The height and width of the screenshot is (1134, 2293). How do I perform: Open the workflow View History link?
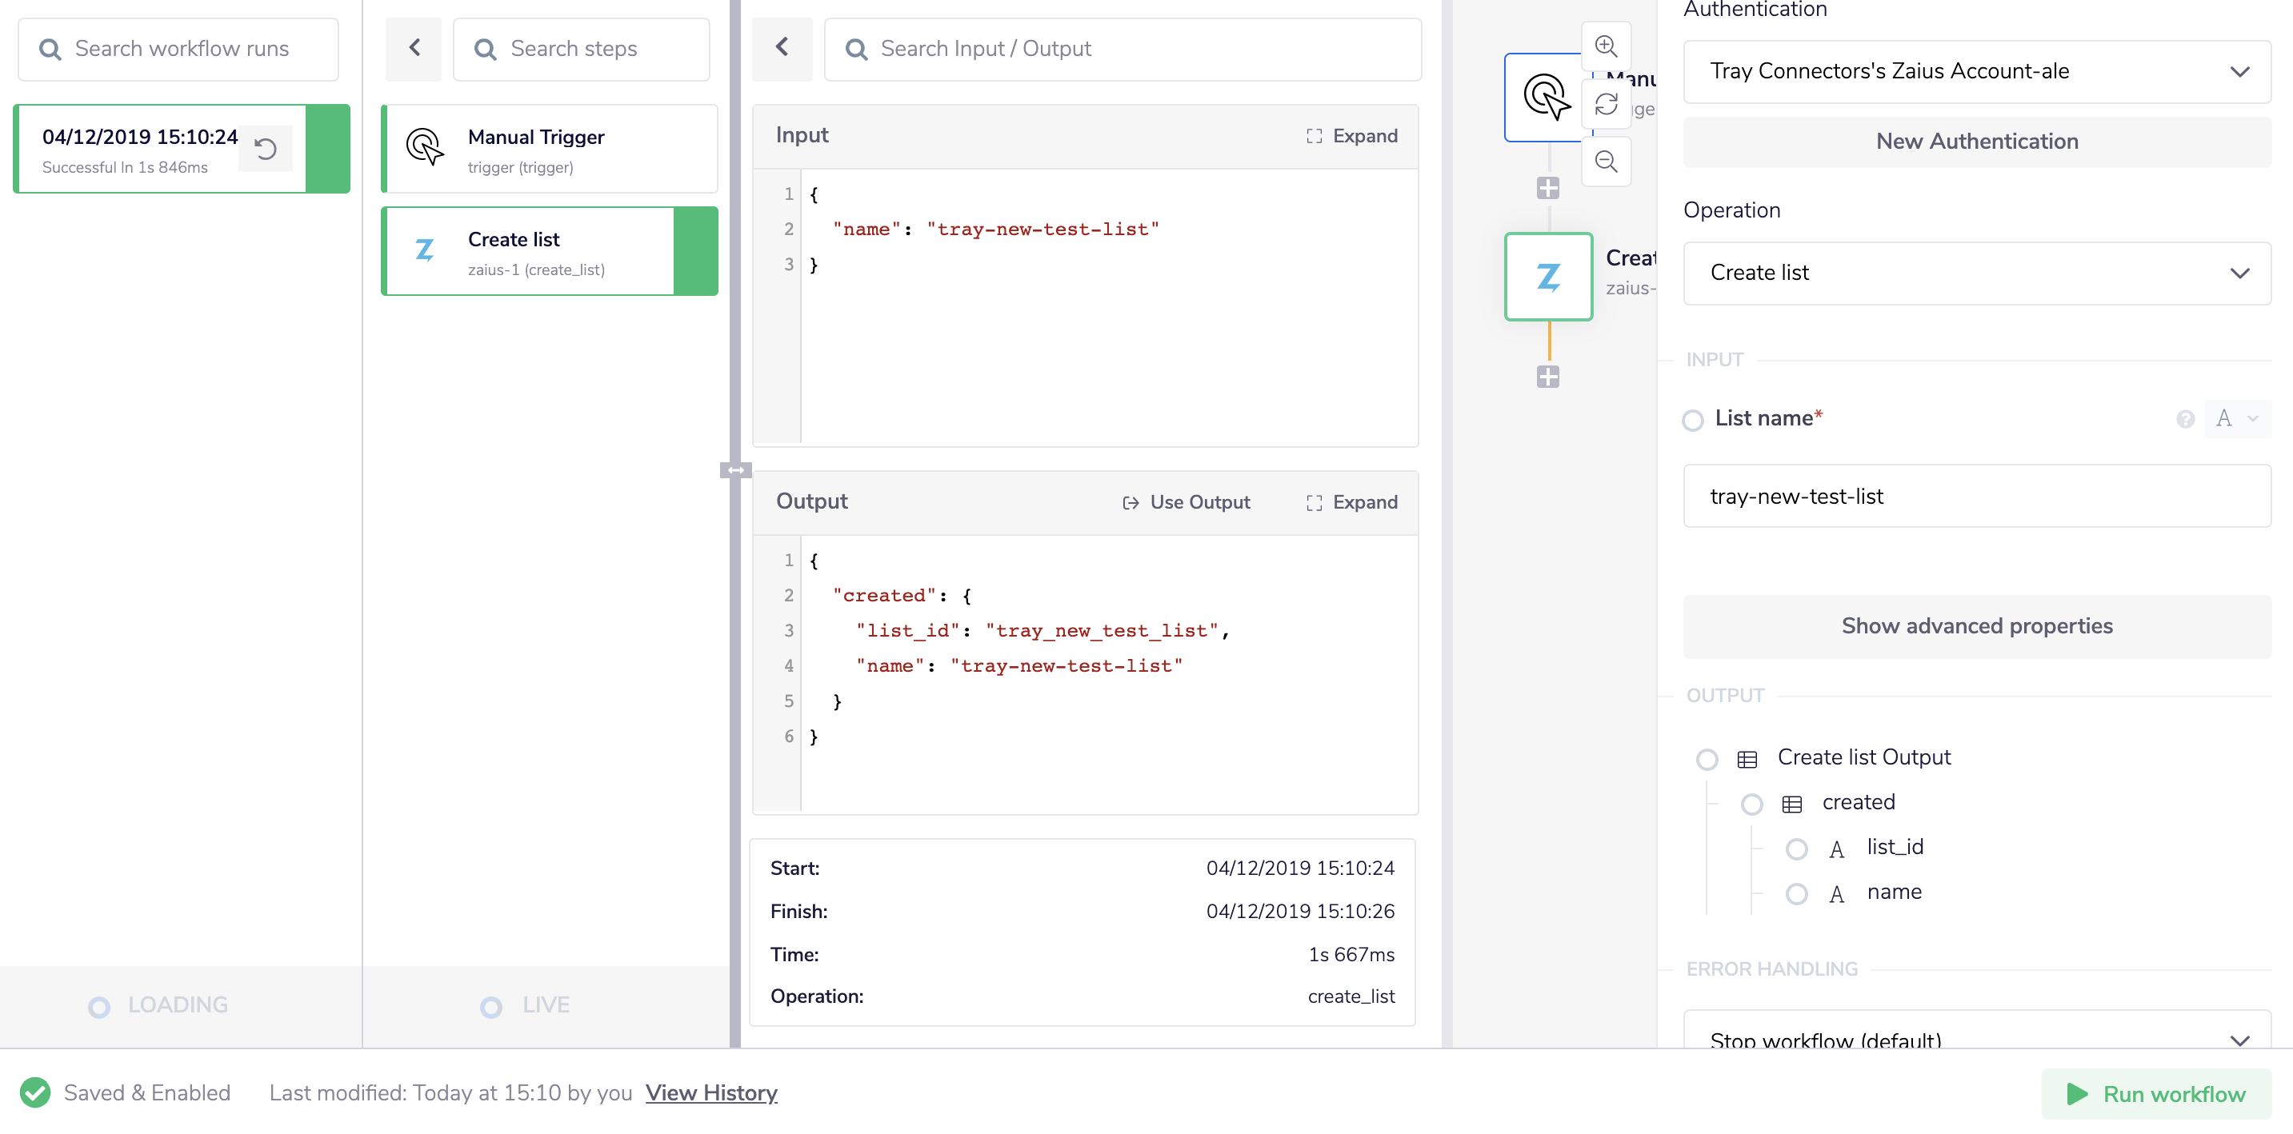click(710, 1092)
